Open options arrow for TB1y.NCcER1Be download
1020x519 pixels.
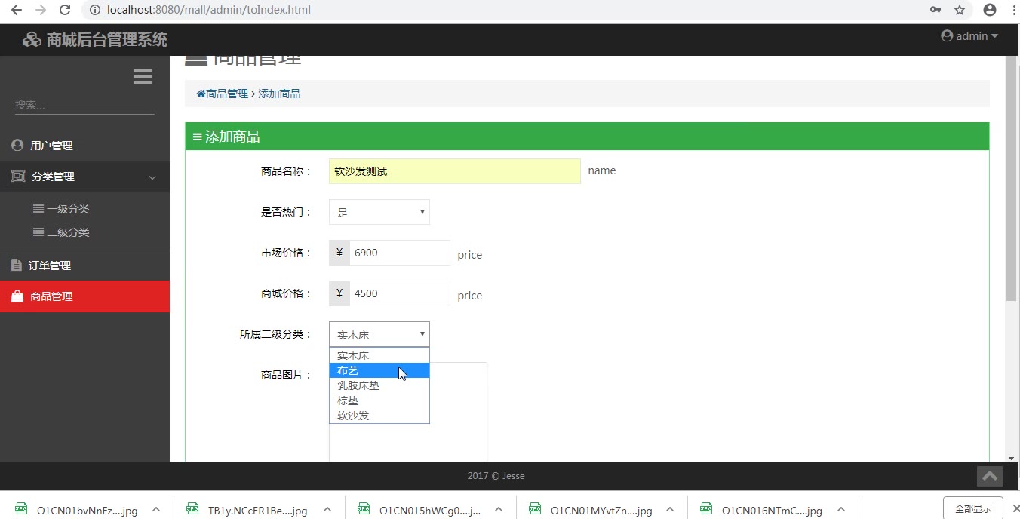pyautogui.click(x=327, y=510)
